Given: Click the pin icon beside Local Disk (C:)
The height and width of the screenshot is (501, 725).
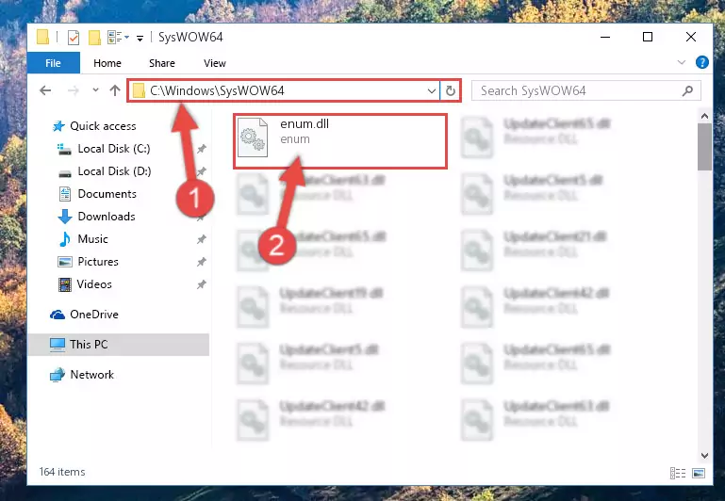Looking at the screenshot, I should tap(202, 149).
